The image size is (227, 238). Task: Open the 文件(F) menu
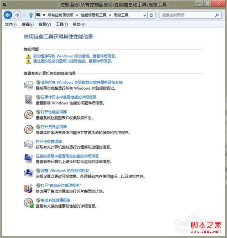pos(11,24)
